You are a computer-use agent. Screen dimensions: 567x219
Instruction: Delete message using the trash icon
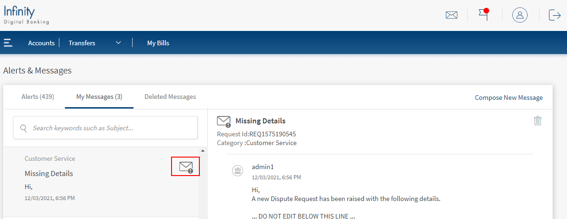coord(537,121)
